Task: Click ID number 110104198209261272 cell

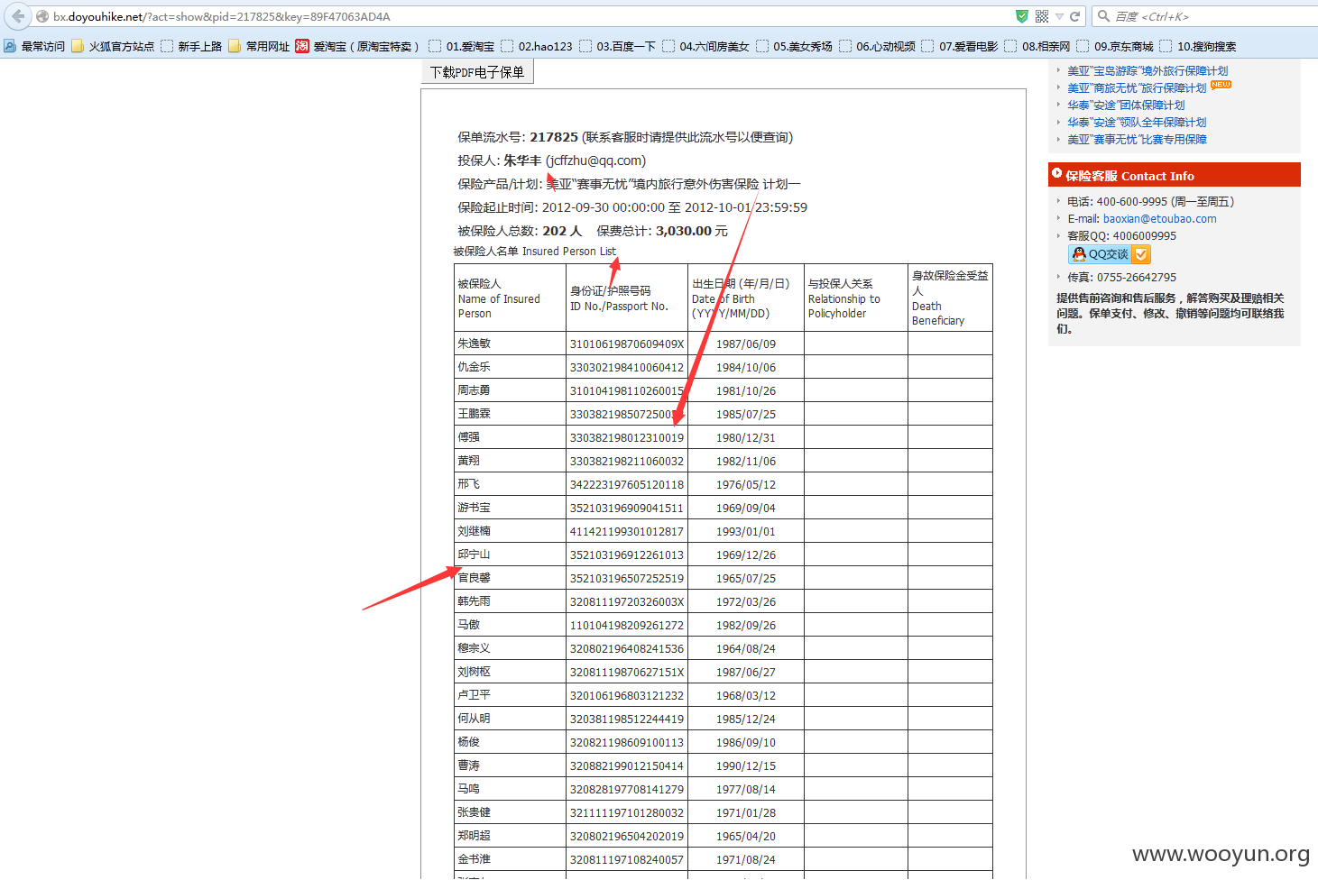Action: (x=627, y=625)
